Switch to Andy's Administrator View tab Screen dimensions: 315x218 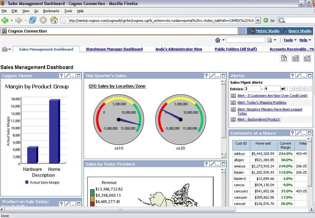coord(179,49)
